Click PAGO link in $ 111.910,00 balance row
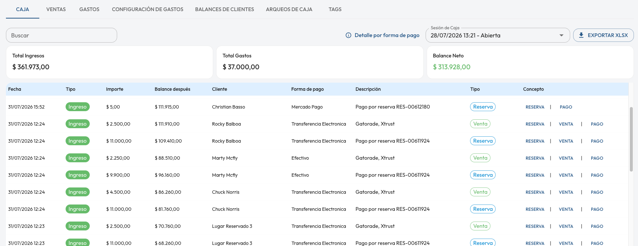 click(x=597, y=124)
